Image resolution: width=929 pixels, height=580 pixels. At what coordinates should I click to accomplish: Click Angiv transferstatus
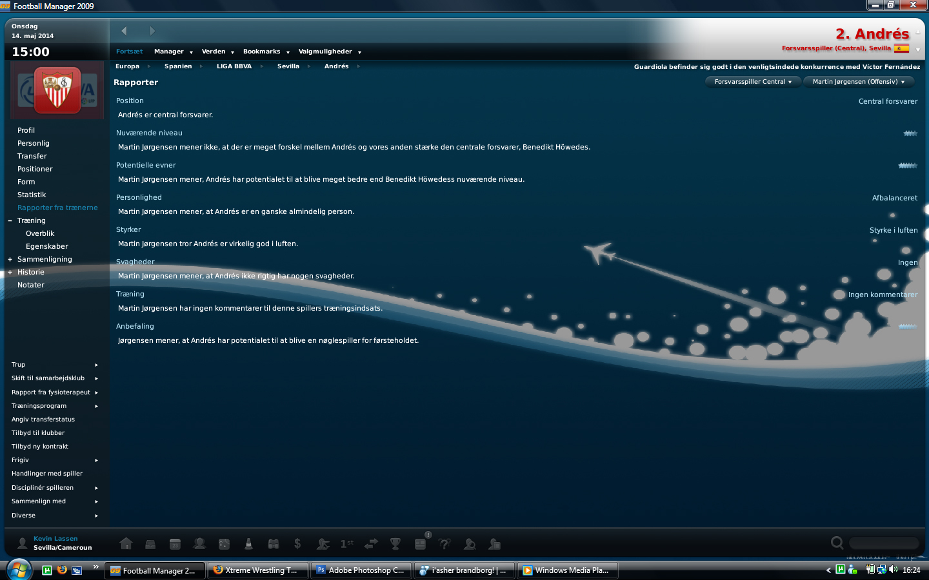tap(43, 420)
